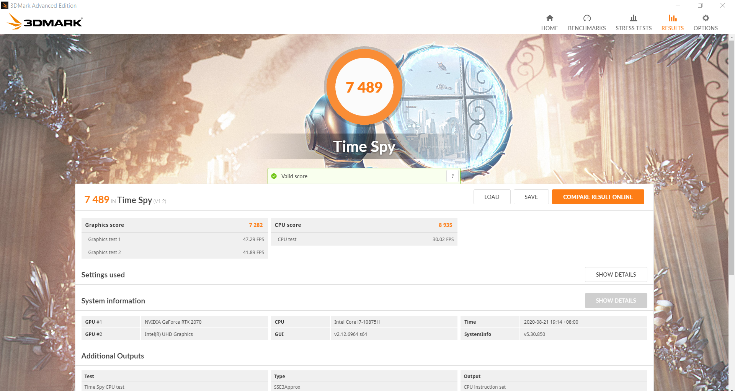Click GPU #2 label cell
The width and height of the screenshot is (735, 391).
tap(111, 334)
